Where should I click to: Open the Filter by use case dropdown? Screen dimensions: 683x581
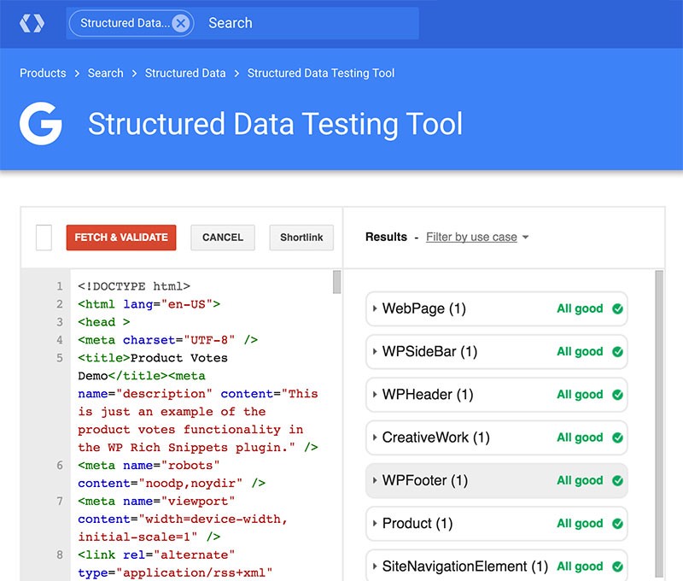click(477, 237)
